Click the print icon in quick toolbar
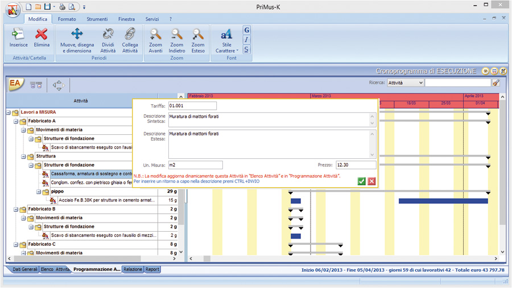512x288 pixels. pyautogui.click(x=62, y=6)
